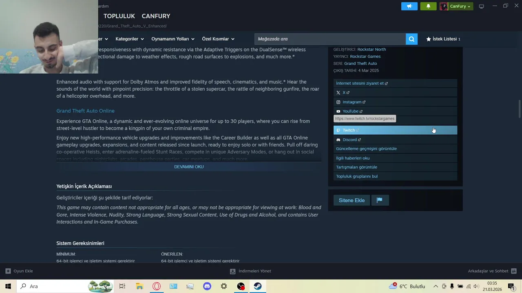This screenshot has width=522, height=293.
Task: Open the Windows notification center icon
Action: pyautogui.click(x=511, y=286)
